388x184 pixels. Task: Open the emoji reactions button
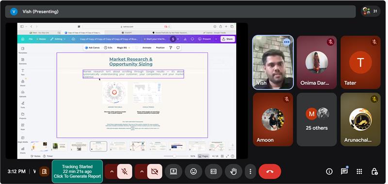coord(194,171)
